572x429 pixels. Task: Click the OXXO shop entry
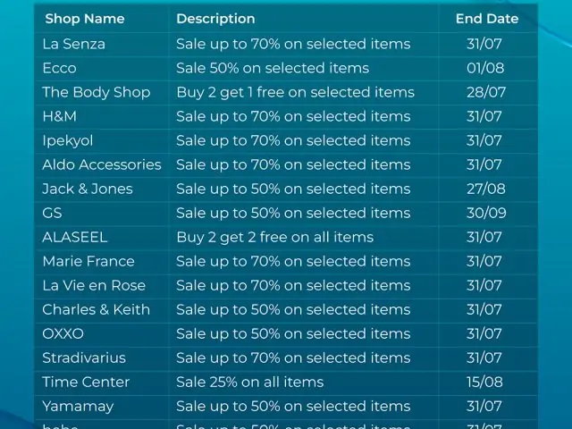[63, 333]
